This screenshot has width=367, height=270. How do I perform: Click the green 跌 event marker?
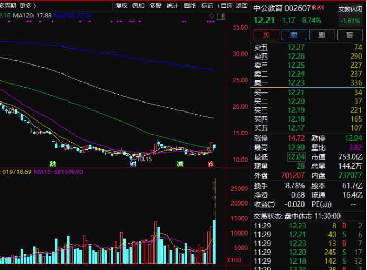52,163
